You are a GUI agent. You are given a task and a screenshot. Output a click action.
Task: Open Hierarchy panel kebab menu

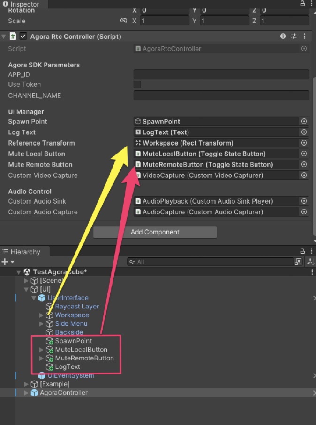click(312, 251)
